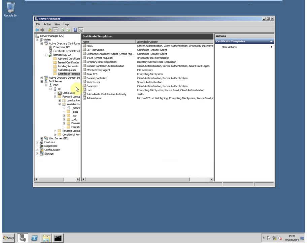The image size is (307, 243).
Task: Expand the Web Server (IIS) node
Action: pos(41,138)
